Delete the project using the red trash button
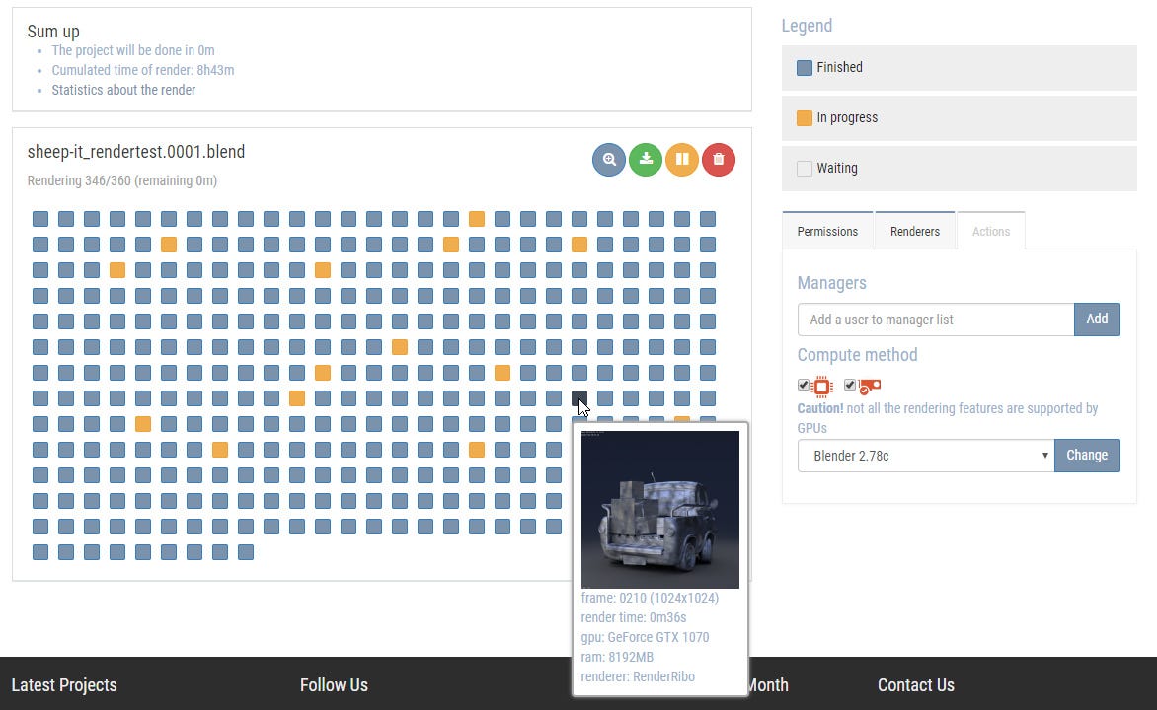Screen dimensions: 1157x710 tap(719, 159)
